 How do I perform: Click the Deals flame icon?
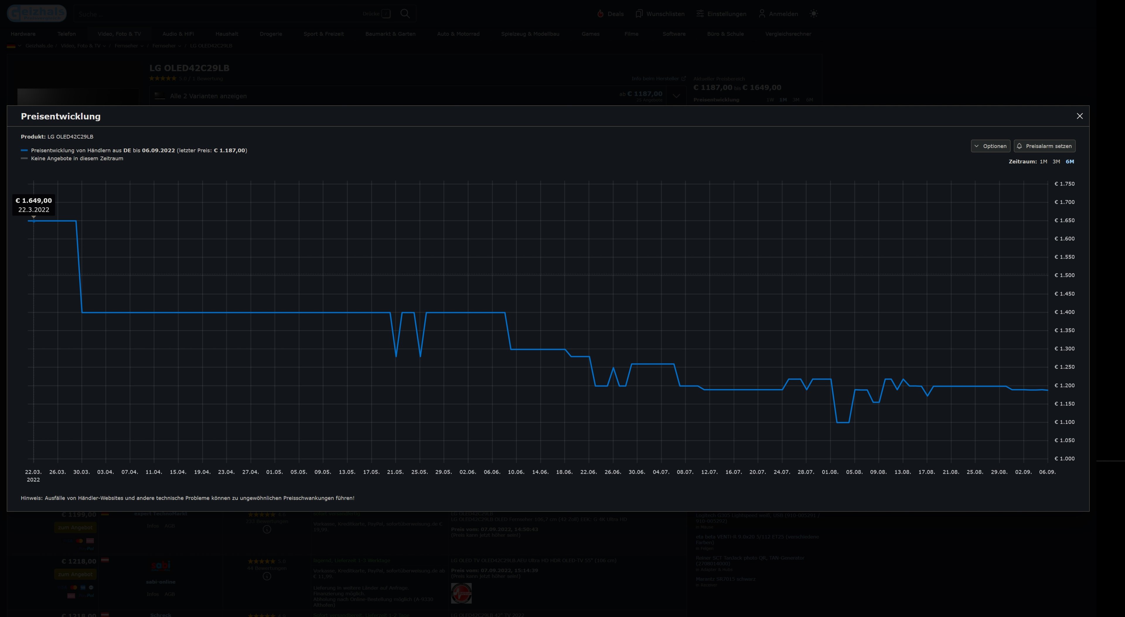pyautogui.click(x=600, y=14)
